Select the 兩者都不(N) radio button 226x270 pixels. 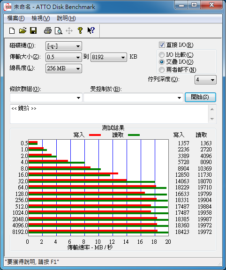tap(162, 70)
